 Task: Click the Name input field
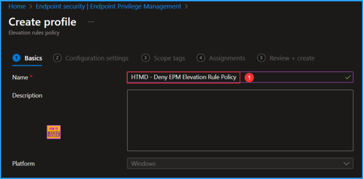(240, 77)
